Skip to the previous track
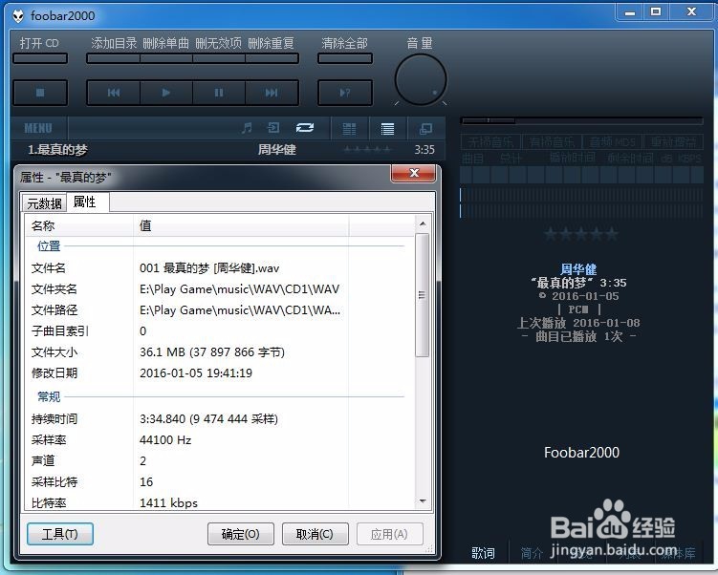This screenshot has height=575, width=718. pos(114,93)
